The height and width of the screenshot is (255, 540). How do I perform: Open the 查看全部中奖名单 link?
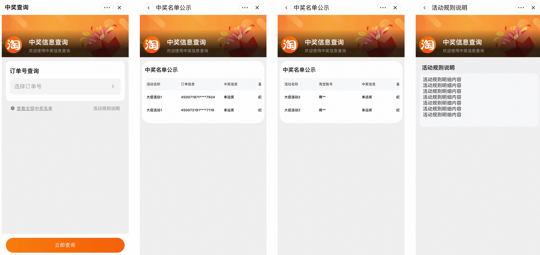point(34,109)
